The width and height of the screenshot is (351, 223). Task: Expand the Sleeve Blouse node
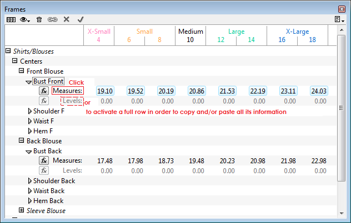tap(22, 211)
